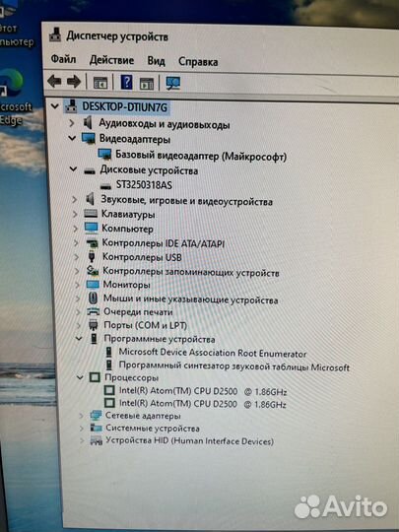Click the drive icon of Дисковые устройства

90,171
